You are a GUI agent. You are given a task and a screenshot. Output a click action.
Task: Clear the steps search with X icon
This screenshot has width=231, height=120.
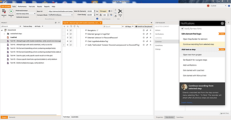[123, 27]
